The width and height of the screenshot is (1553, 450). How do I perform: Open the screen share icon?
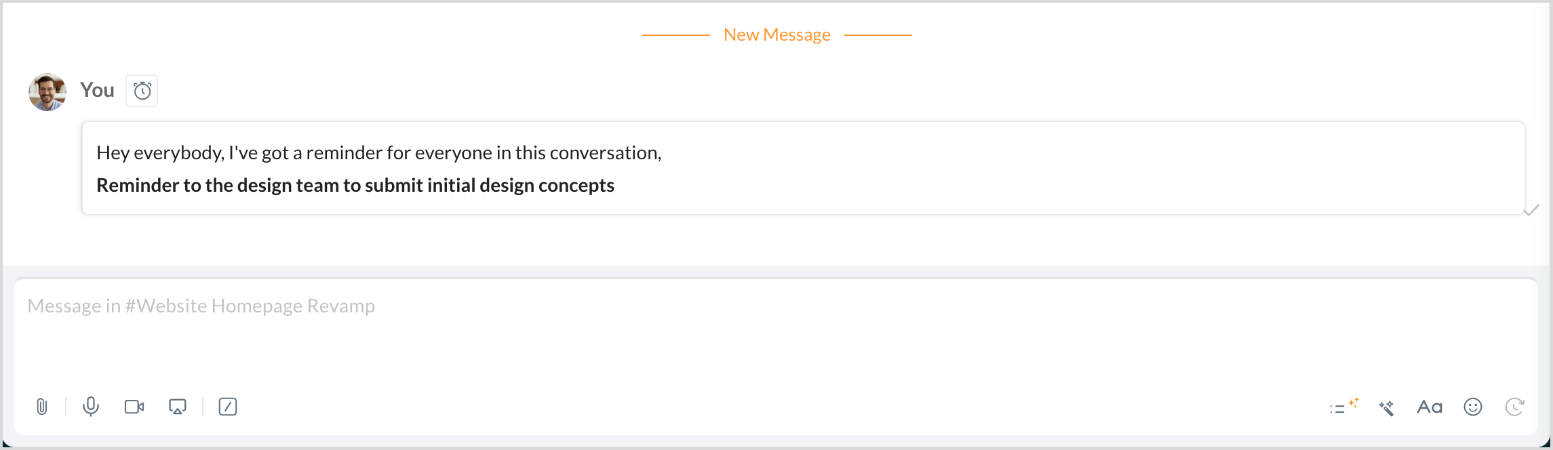[x=178, y=407]
